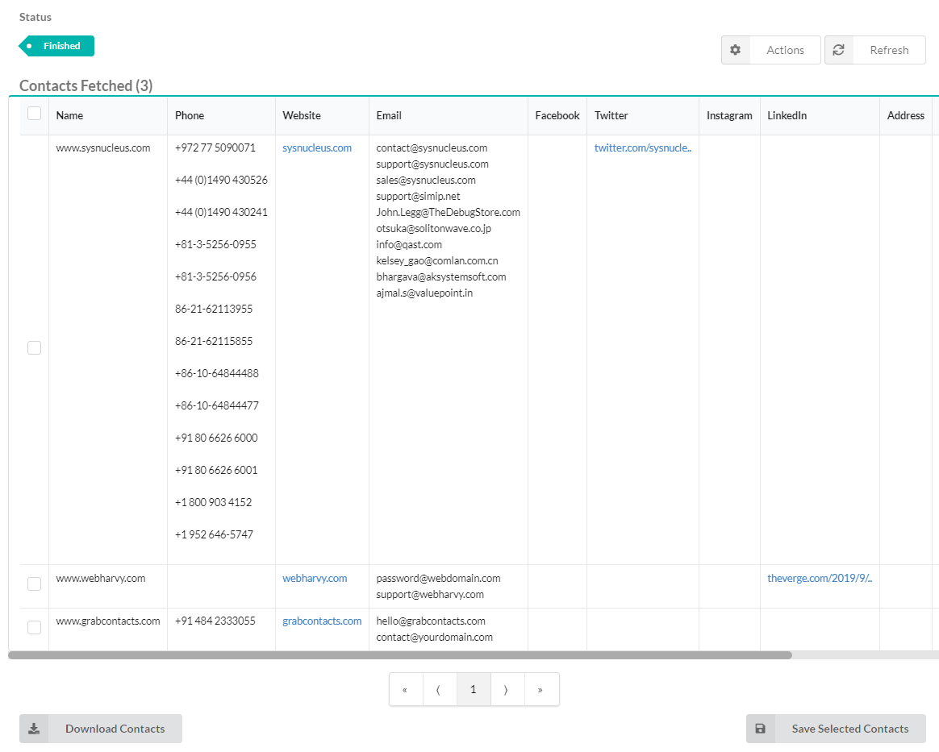939x752 pixels.
Task: Click the gear icon beside Actions
Action: 735,50
